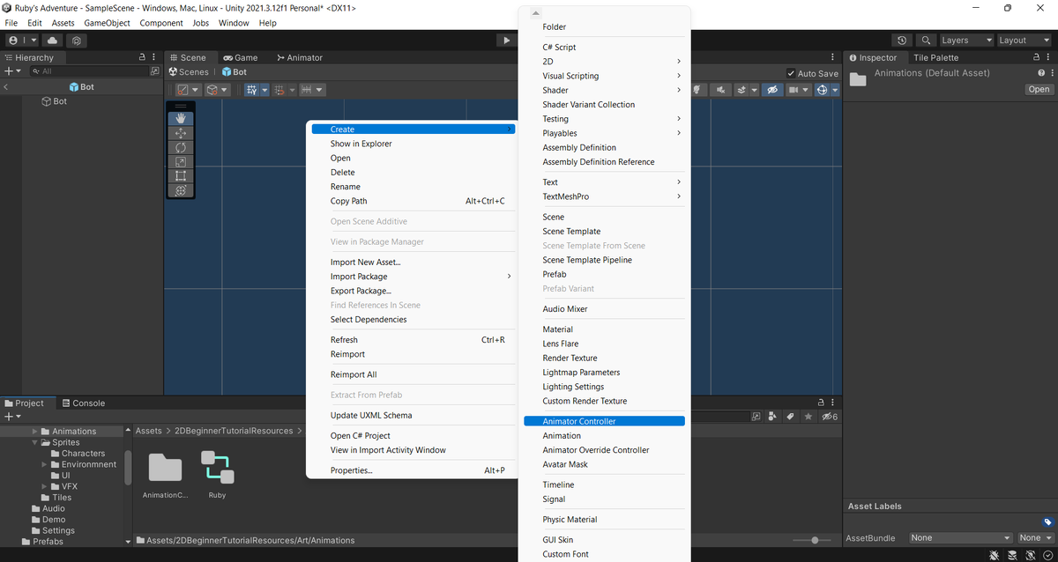Select the Rotate tool
This screenshot has width=1058, height=562.
pos(181,147)
